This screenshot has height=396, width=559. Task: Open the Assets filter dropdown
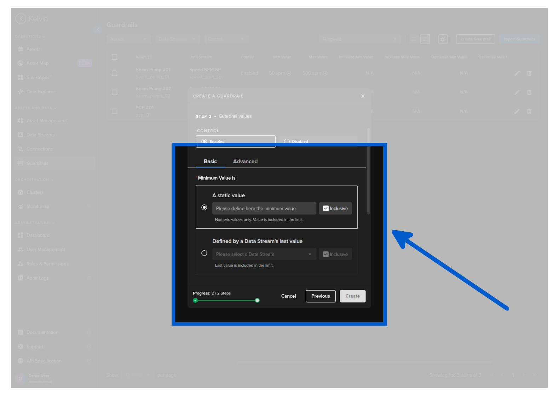128,39
